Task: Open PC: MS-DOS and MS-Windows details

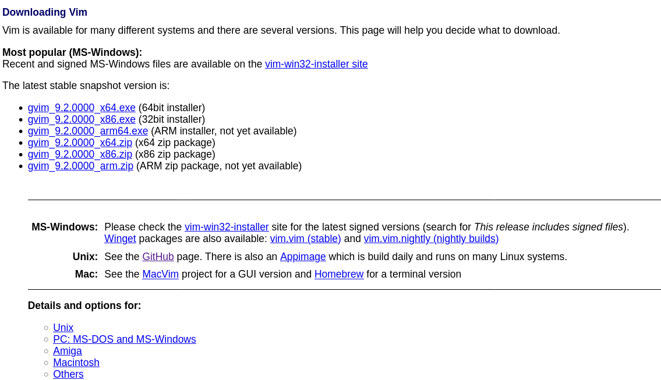Action: [124, 339]
